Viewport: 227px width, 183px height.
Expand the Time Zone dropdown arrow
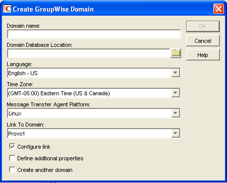176,93
